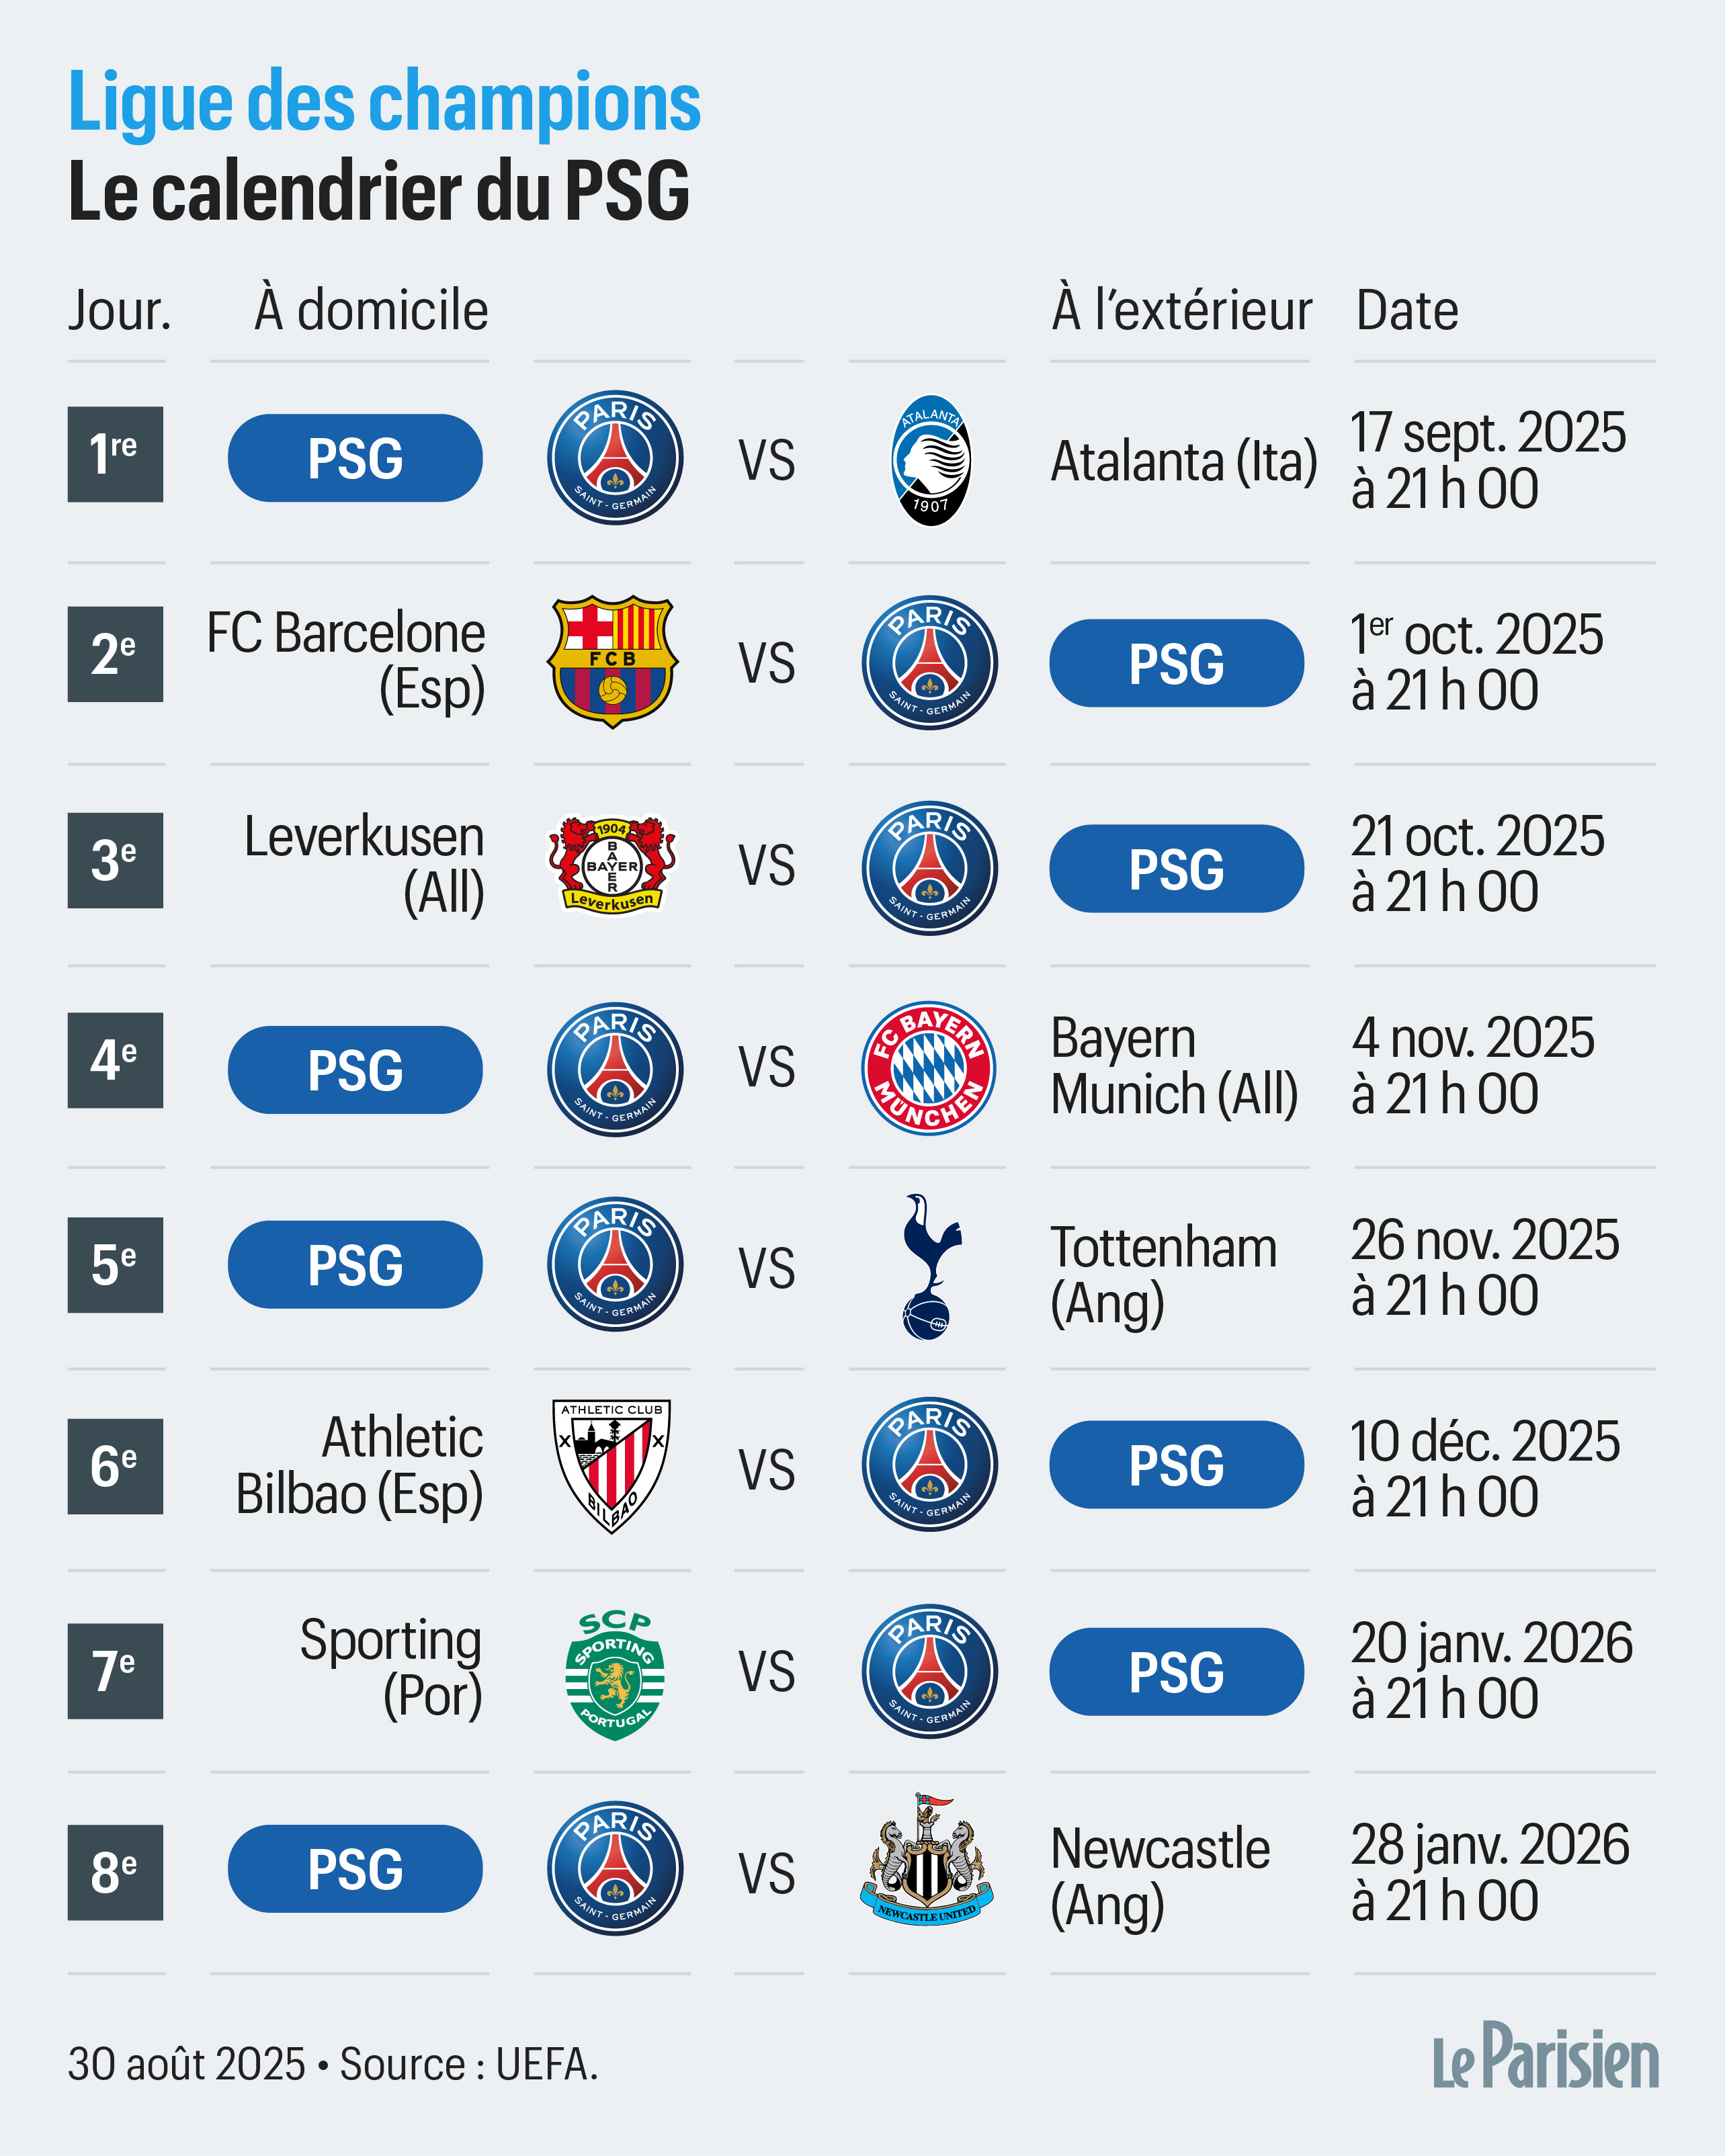Click the "Date" column header

[1407, 310]
